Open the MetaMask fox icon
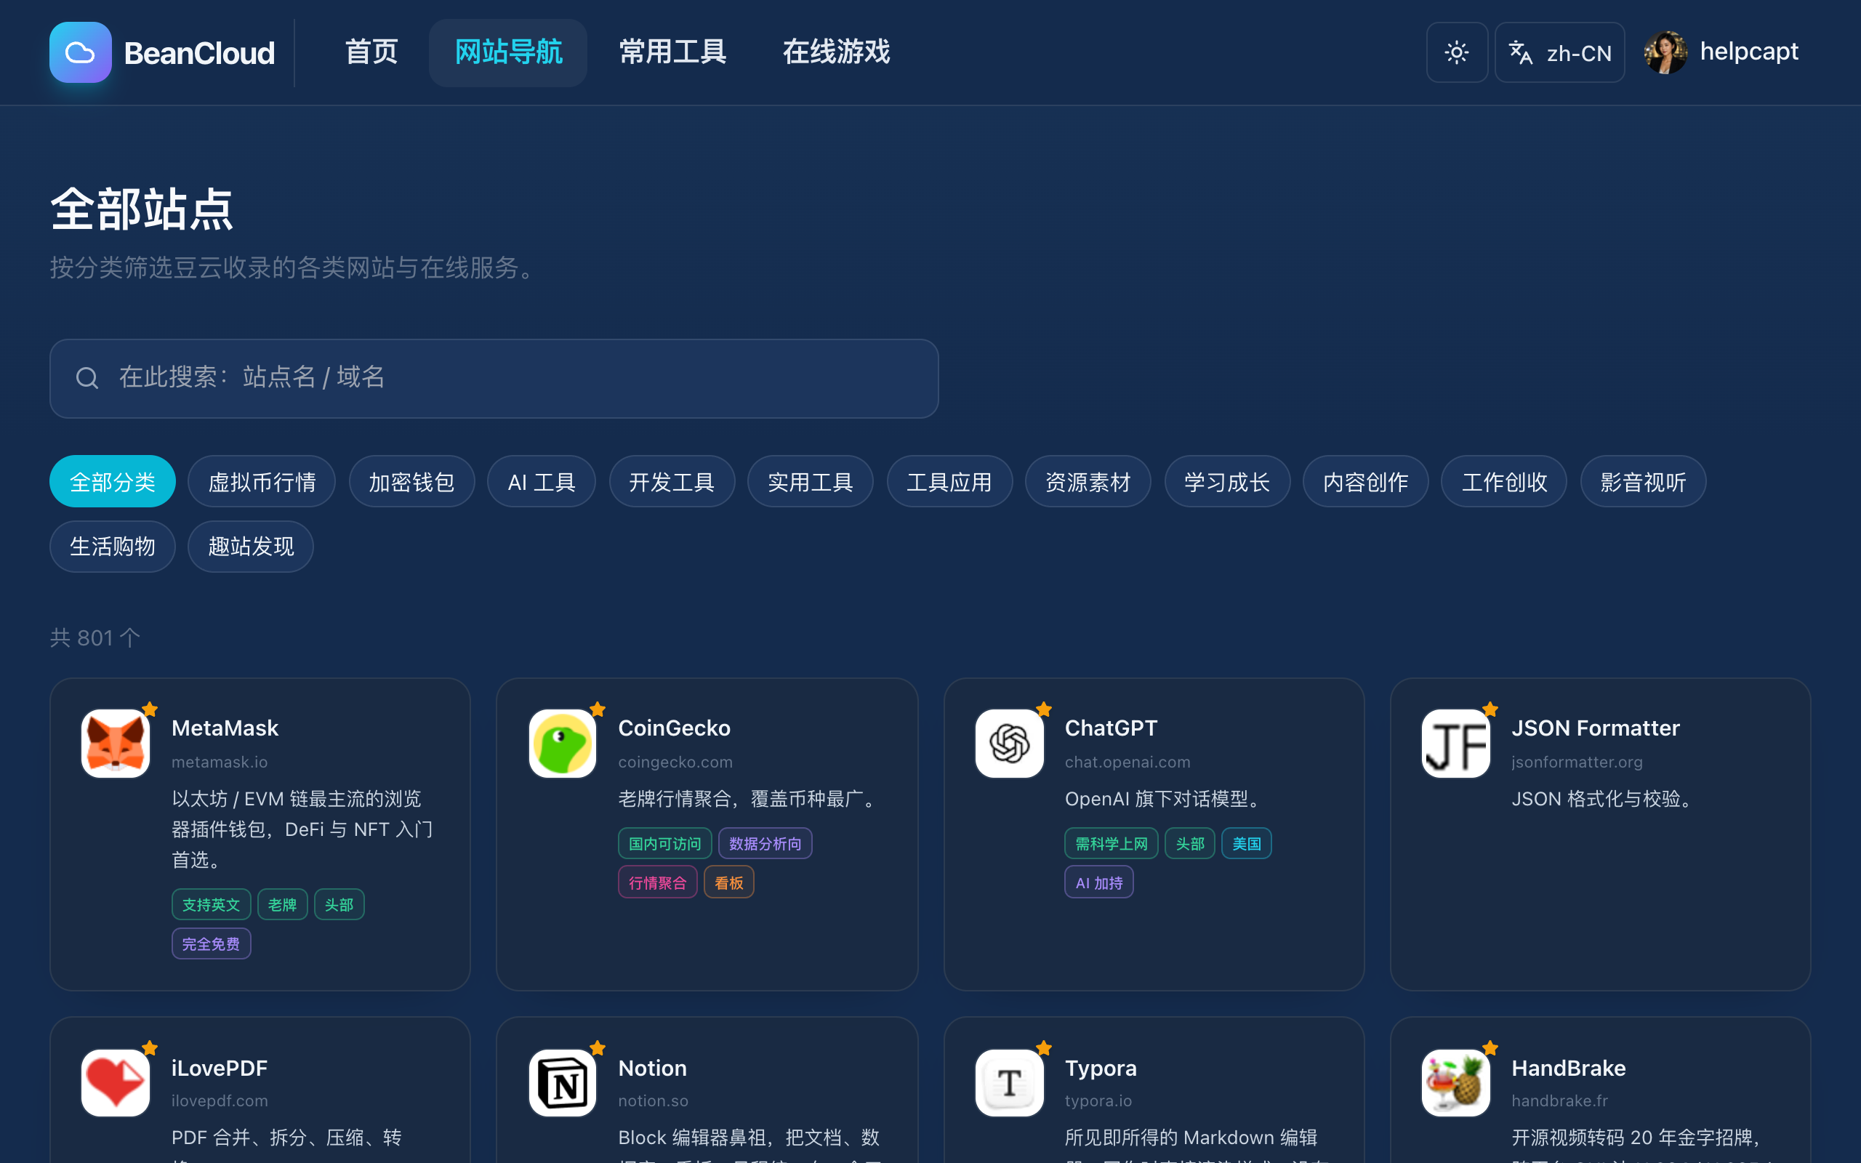Screen dimensions: 1861x1163 click(116, 743)
